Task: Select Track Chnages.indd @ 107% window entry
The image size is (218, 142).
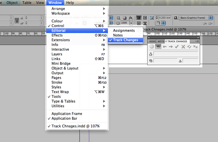Action: (x=77, y=126)
